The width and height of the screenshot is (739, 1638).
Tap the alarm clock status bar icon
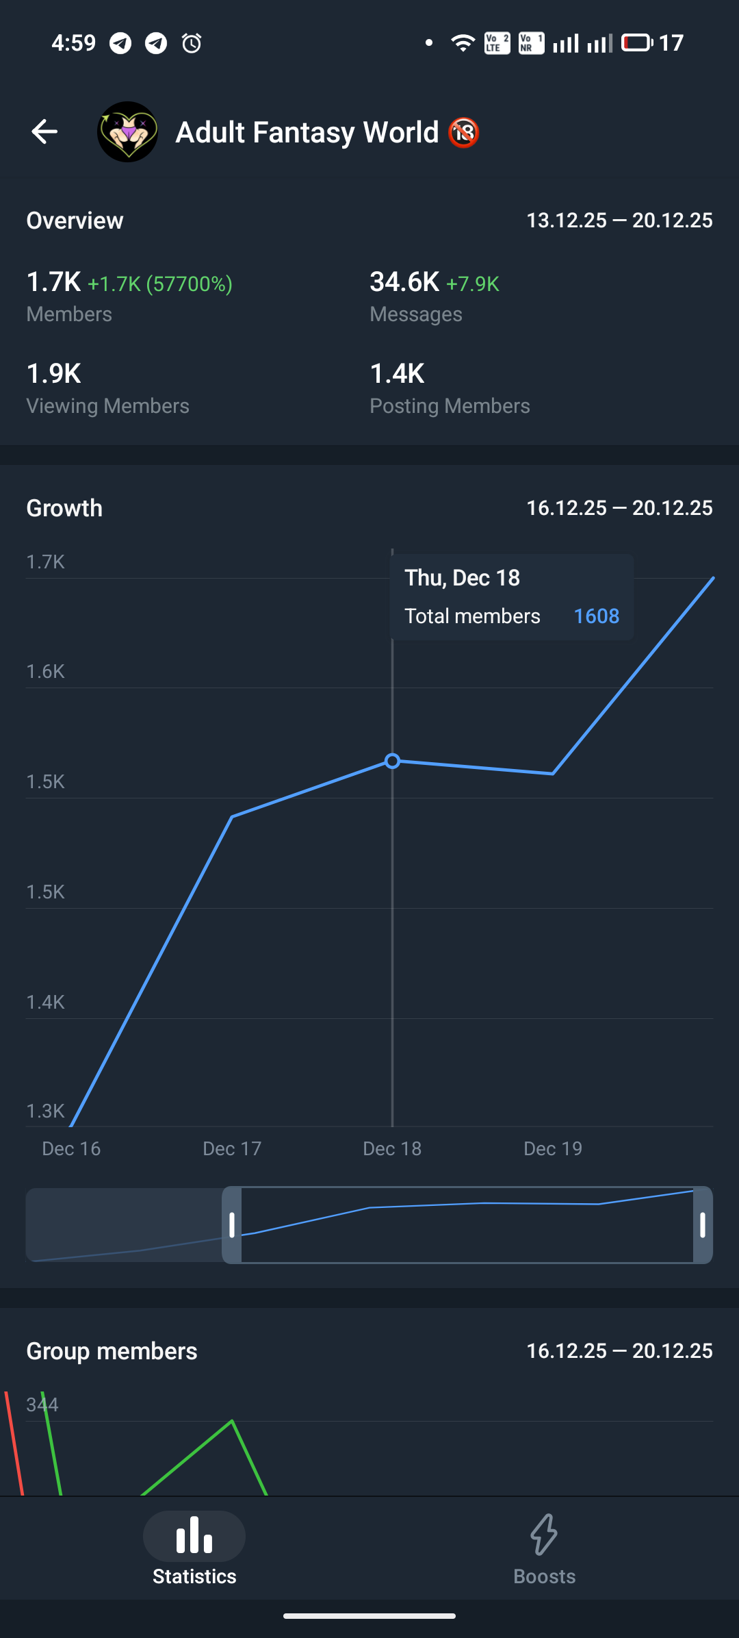tap(192, 44)
